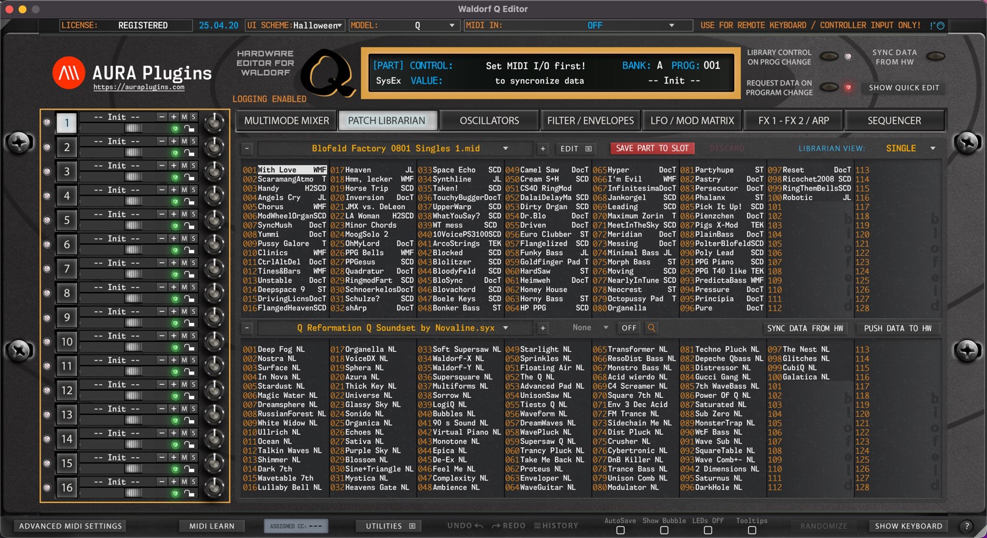Click the power icon in top bar
This screenshot has height=538, width=987.
pyautogui.click(x=941, y=26)
